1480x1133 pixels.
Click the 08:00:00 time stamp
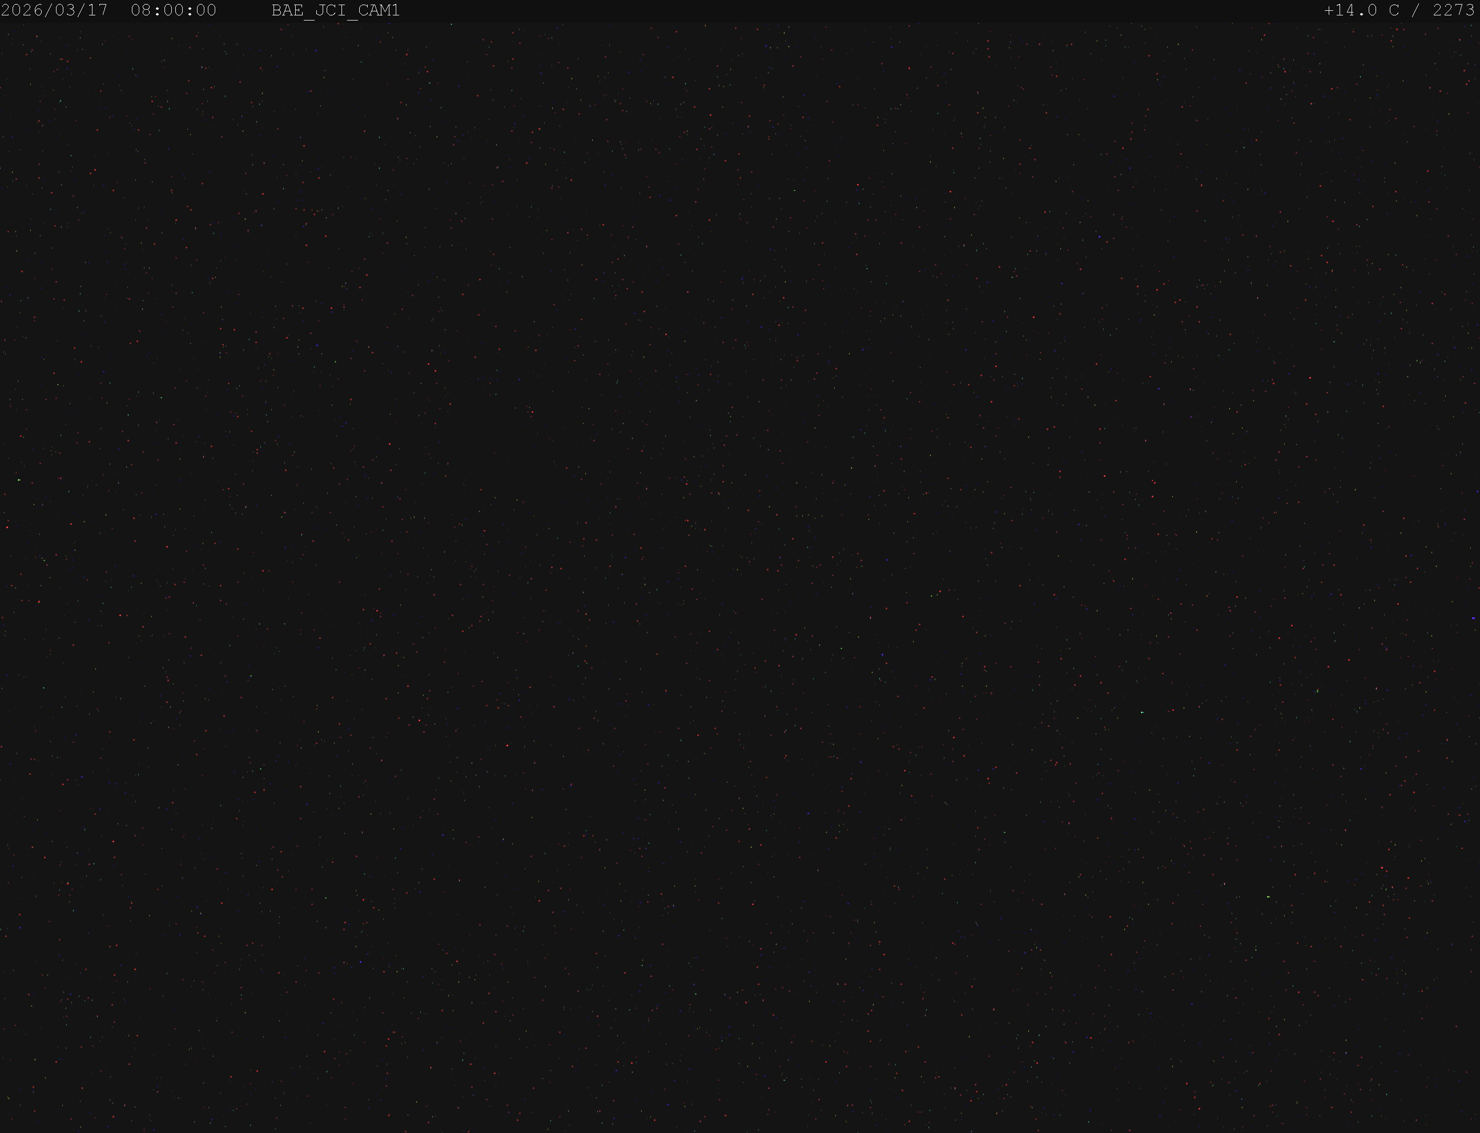pyautogui.click(x=174, y=11)
